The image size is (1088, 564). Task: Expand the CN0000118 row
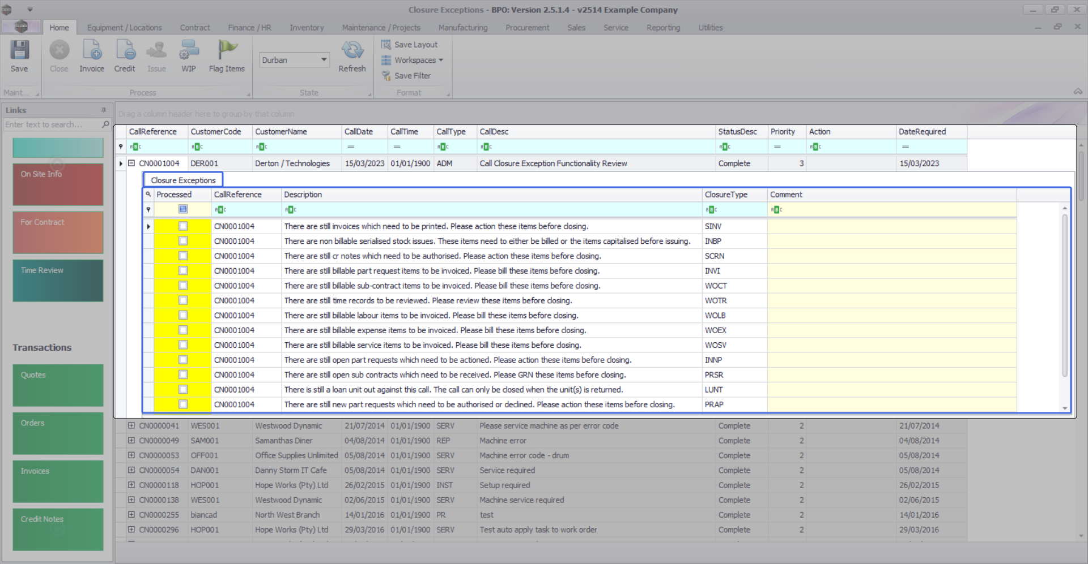131,485
